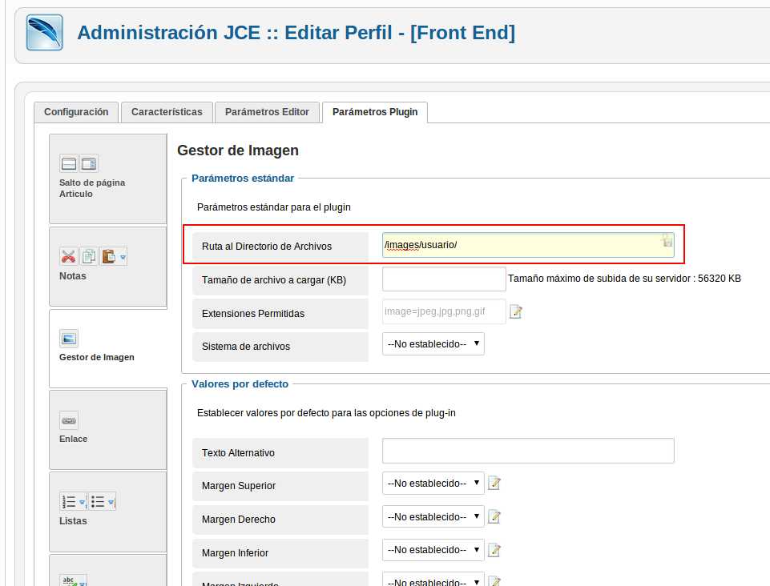Select the Parámetros Plugin tab
The height and width of the screenshot is (586, 770).
[x=375, y=112]
